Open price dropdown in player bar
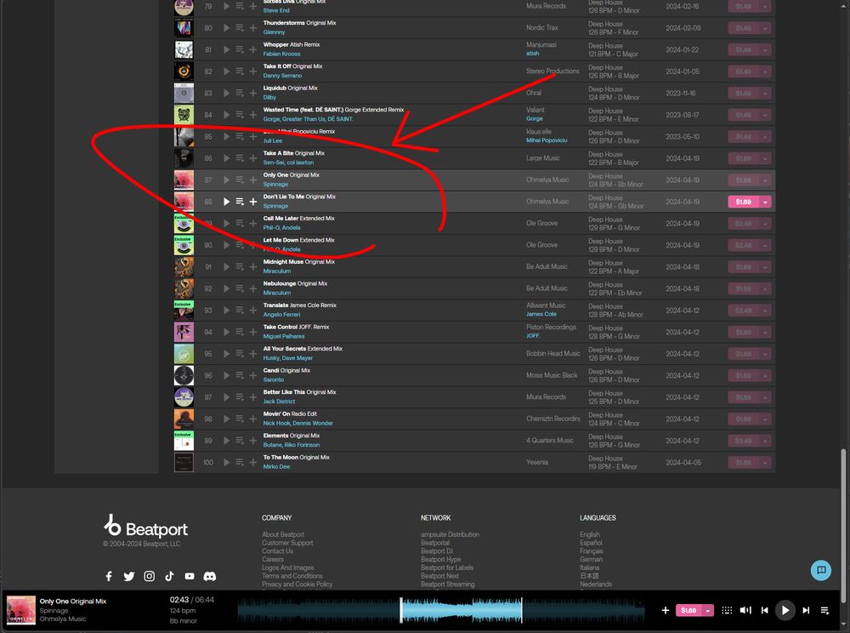This screenshot has height=633, width=850. pyautogui.click(x=707, y=610)
